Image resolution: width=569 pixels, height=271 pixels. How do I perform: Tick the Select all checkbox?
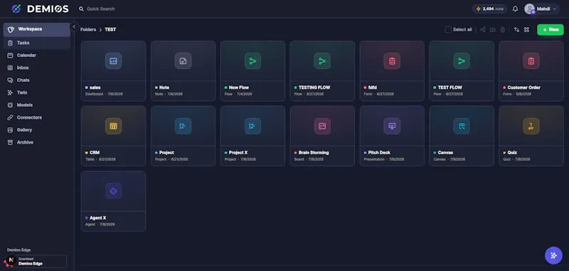tap(448, 30)
